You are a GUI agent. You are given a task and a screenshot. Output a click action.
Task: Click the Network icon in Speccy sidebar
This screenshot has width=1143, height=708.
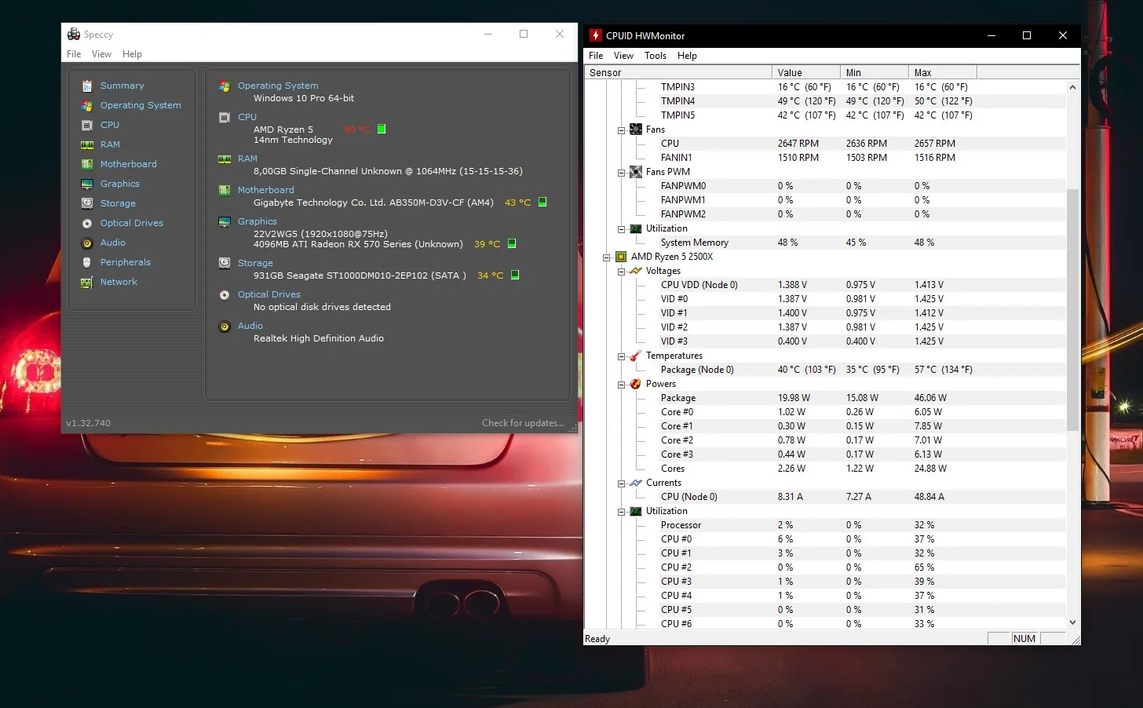coord(87,282)
